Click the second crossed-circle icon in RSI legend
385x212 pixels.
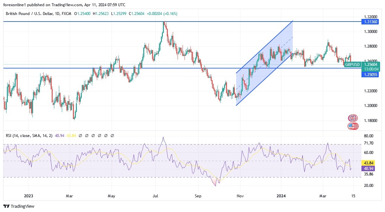point(87,135)
